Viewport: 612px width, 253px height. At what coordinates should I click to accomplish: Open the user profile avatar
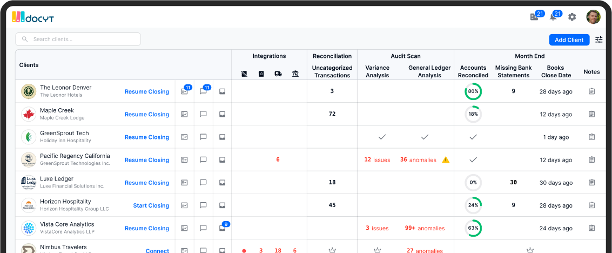coord(593,17)
